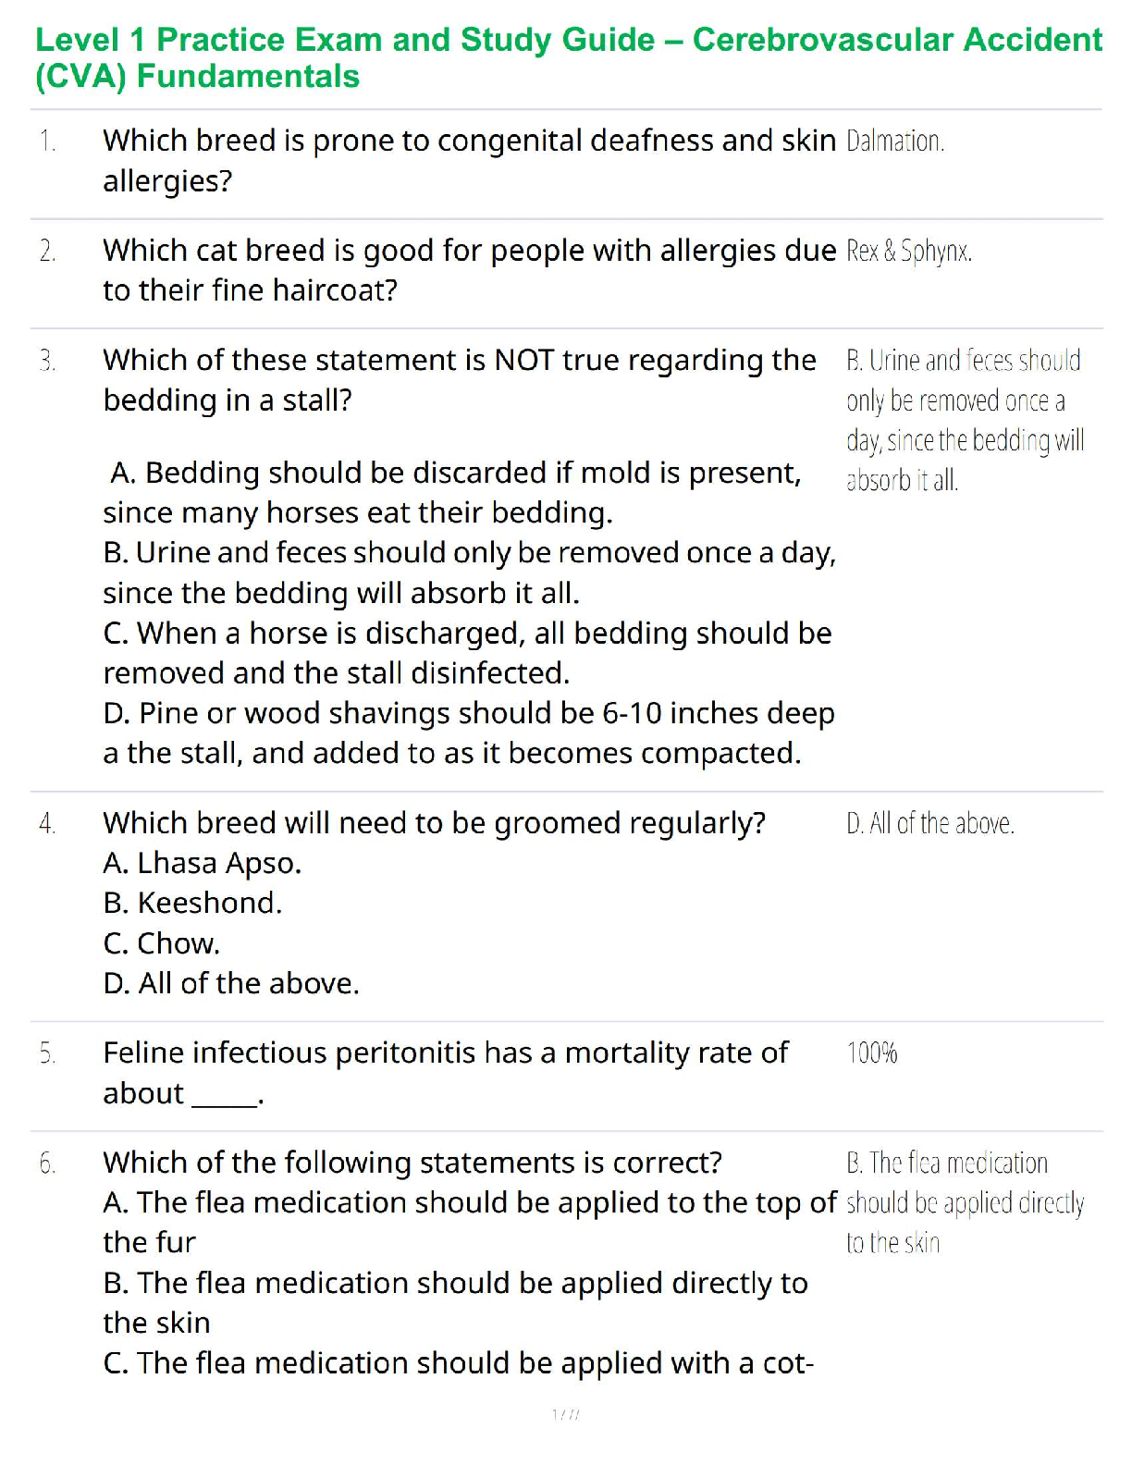The image size is (1132, 1465).
Task: Click question 3 about stall bedding
Action: click(460, 379)
